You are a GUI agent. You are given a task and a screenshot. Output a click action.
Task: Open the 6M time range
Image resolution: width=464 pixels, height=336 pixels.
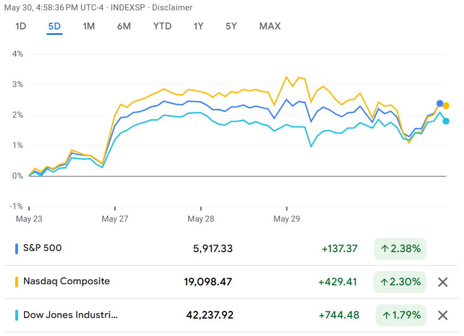[x=124, y=26]
